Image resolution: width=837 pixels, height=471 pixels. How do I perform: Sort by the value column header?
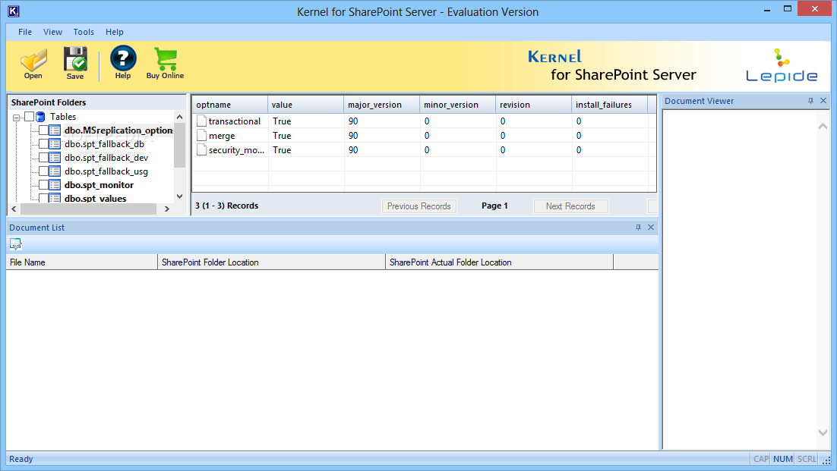[x=306, y=105]
